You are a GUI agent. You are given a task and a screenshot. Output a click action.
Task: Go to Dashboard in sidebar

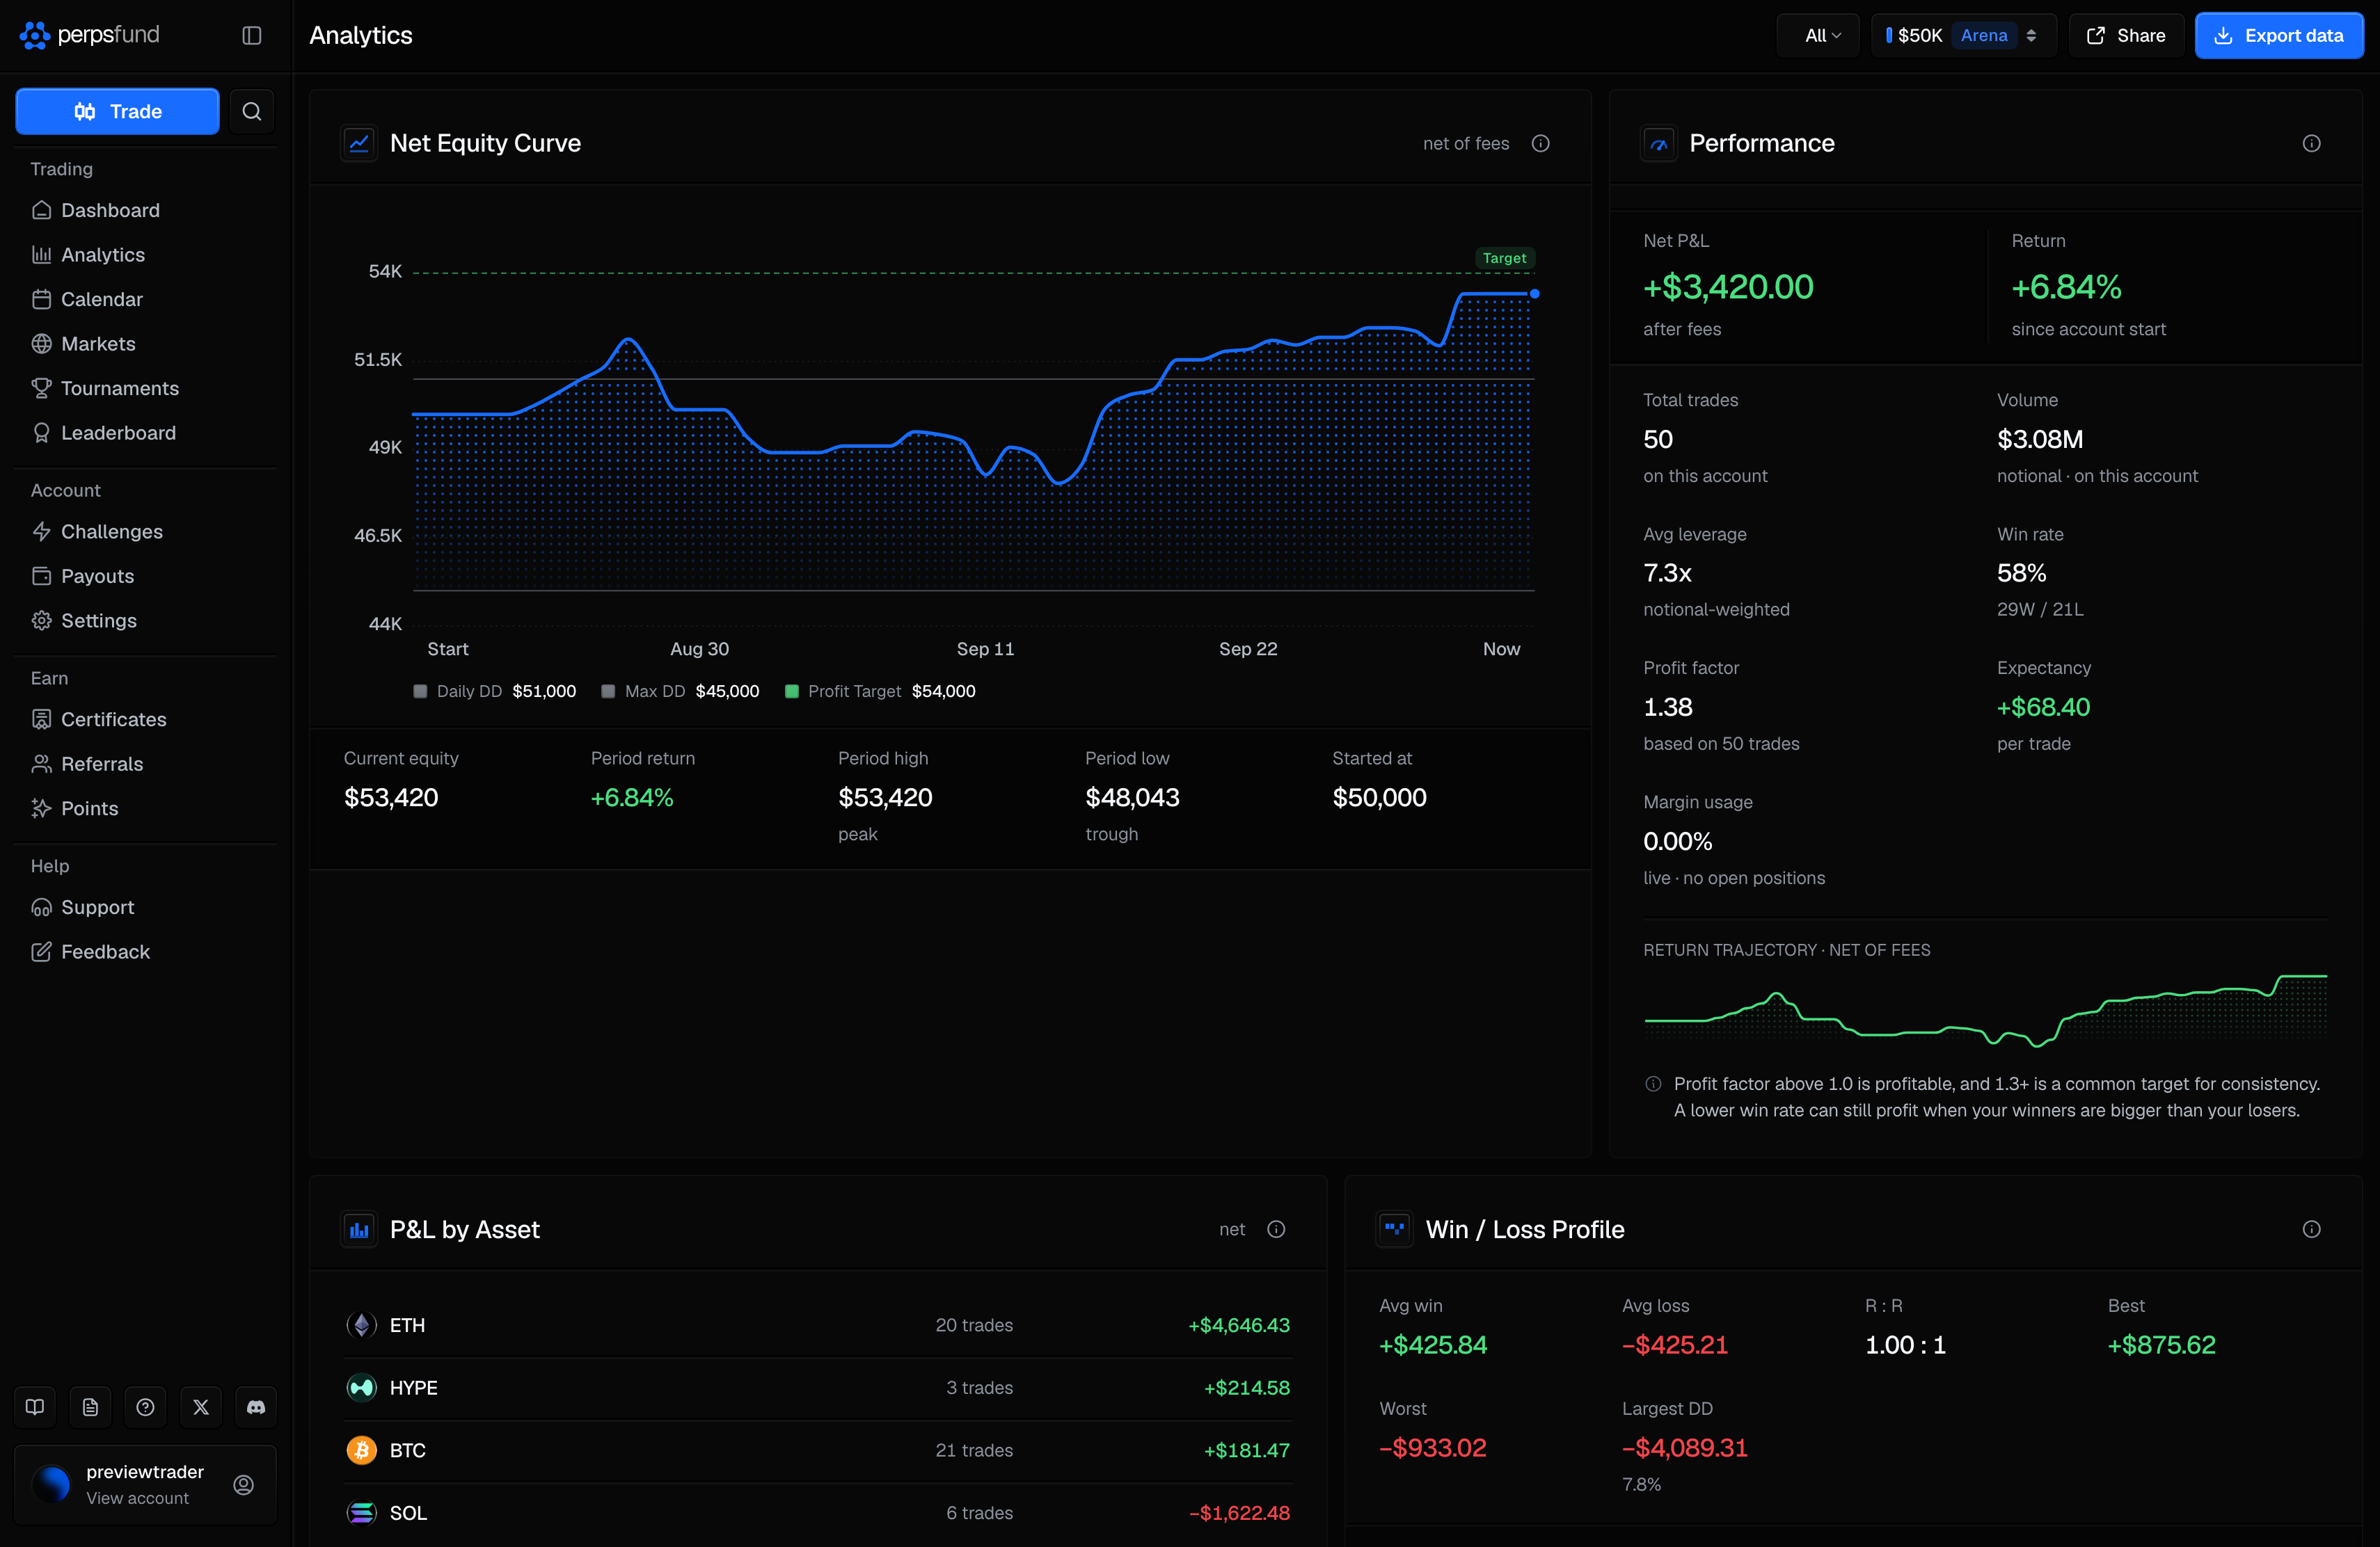coord(145,210)
